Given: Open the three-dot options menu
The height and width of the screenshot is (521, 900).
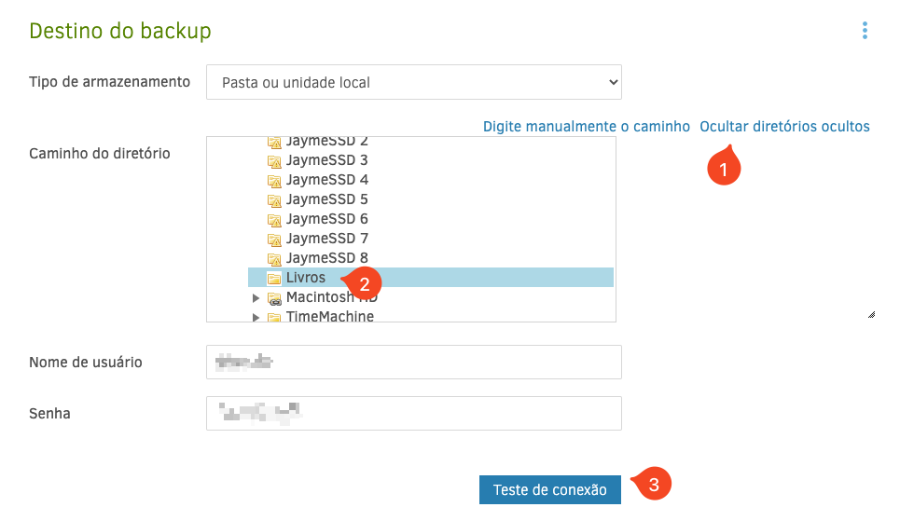Looking at the screenshot, I should coord(865,31).
